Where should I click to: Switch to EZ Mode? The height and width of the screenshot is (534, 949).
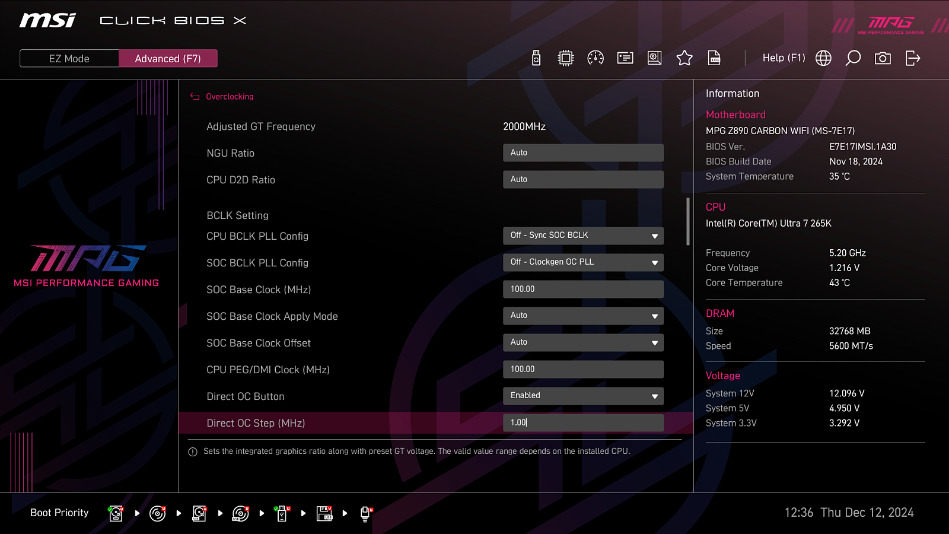69,58
